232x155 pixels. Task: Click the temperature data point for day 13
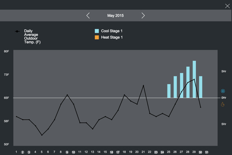tap(93, 129)
